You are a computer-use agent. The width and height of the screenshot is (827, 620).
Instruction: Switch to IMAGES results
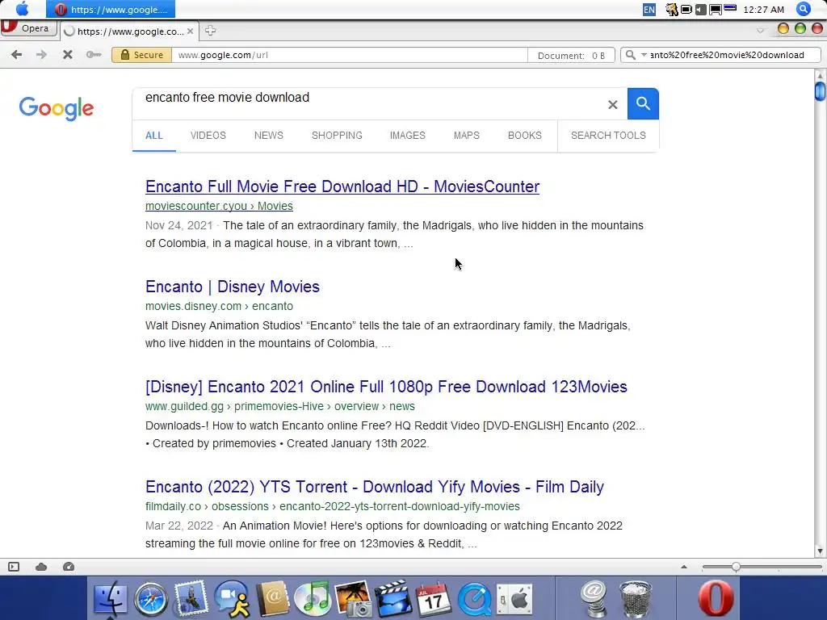[x=407, y=136]
